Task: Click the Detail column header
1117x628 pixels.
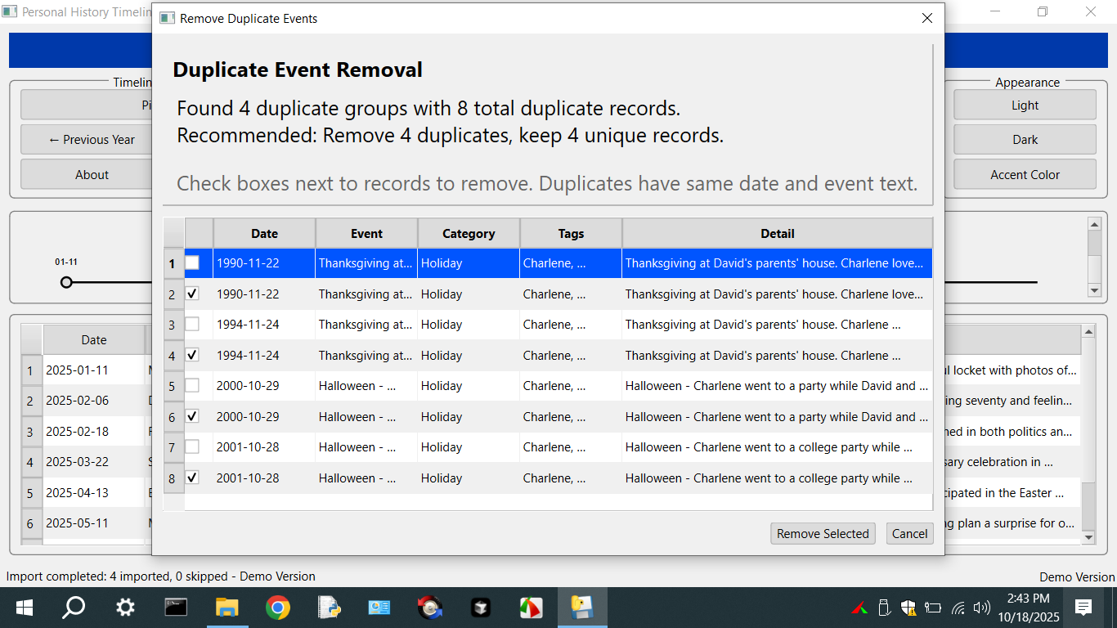Action: 777,234
